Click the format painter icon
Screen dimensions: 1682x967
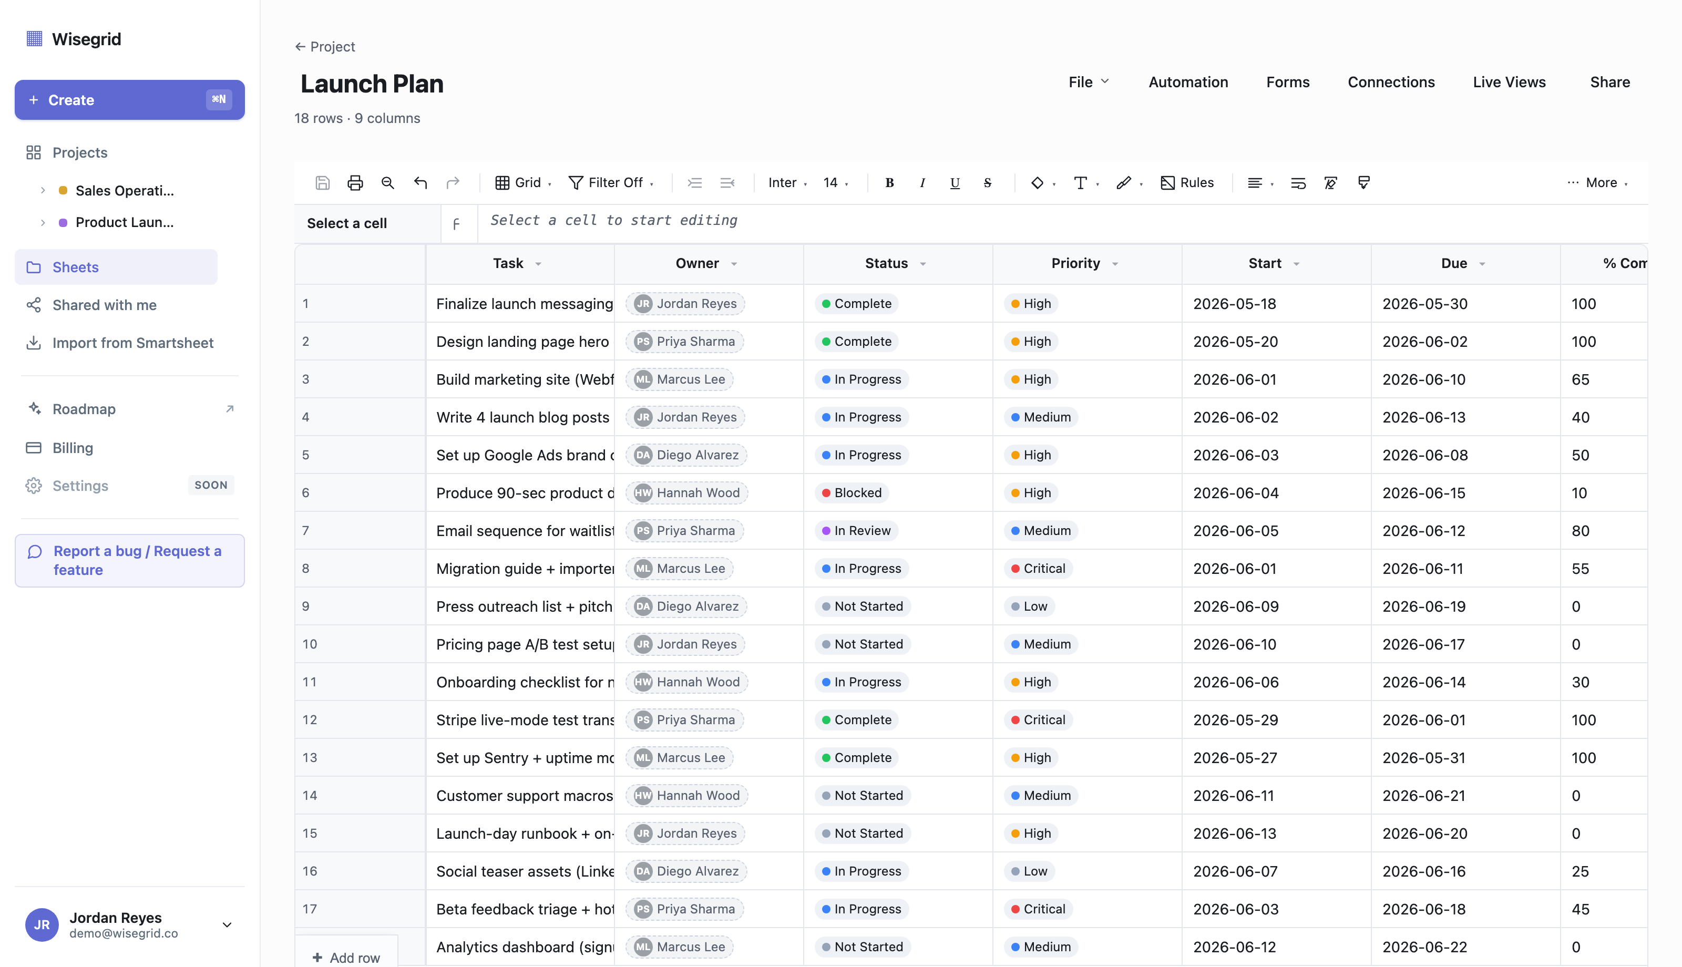coord(1363,183)
